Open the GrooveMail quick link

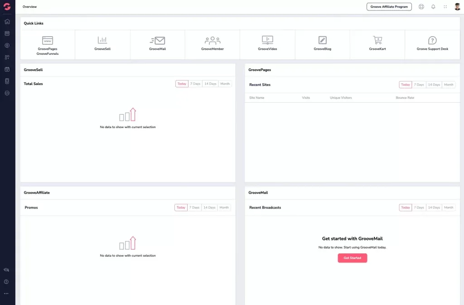tap(157, 45)
